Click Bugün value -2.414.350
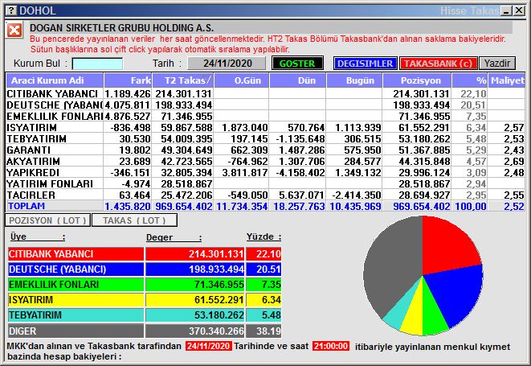 click(357, 195)
